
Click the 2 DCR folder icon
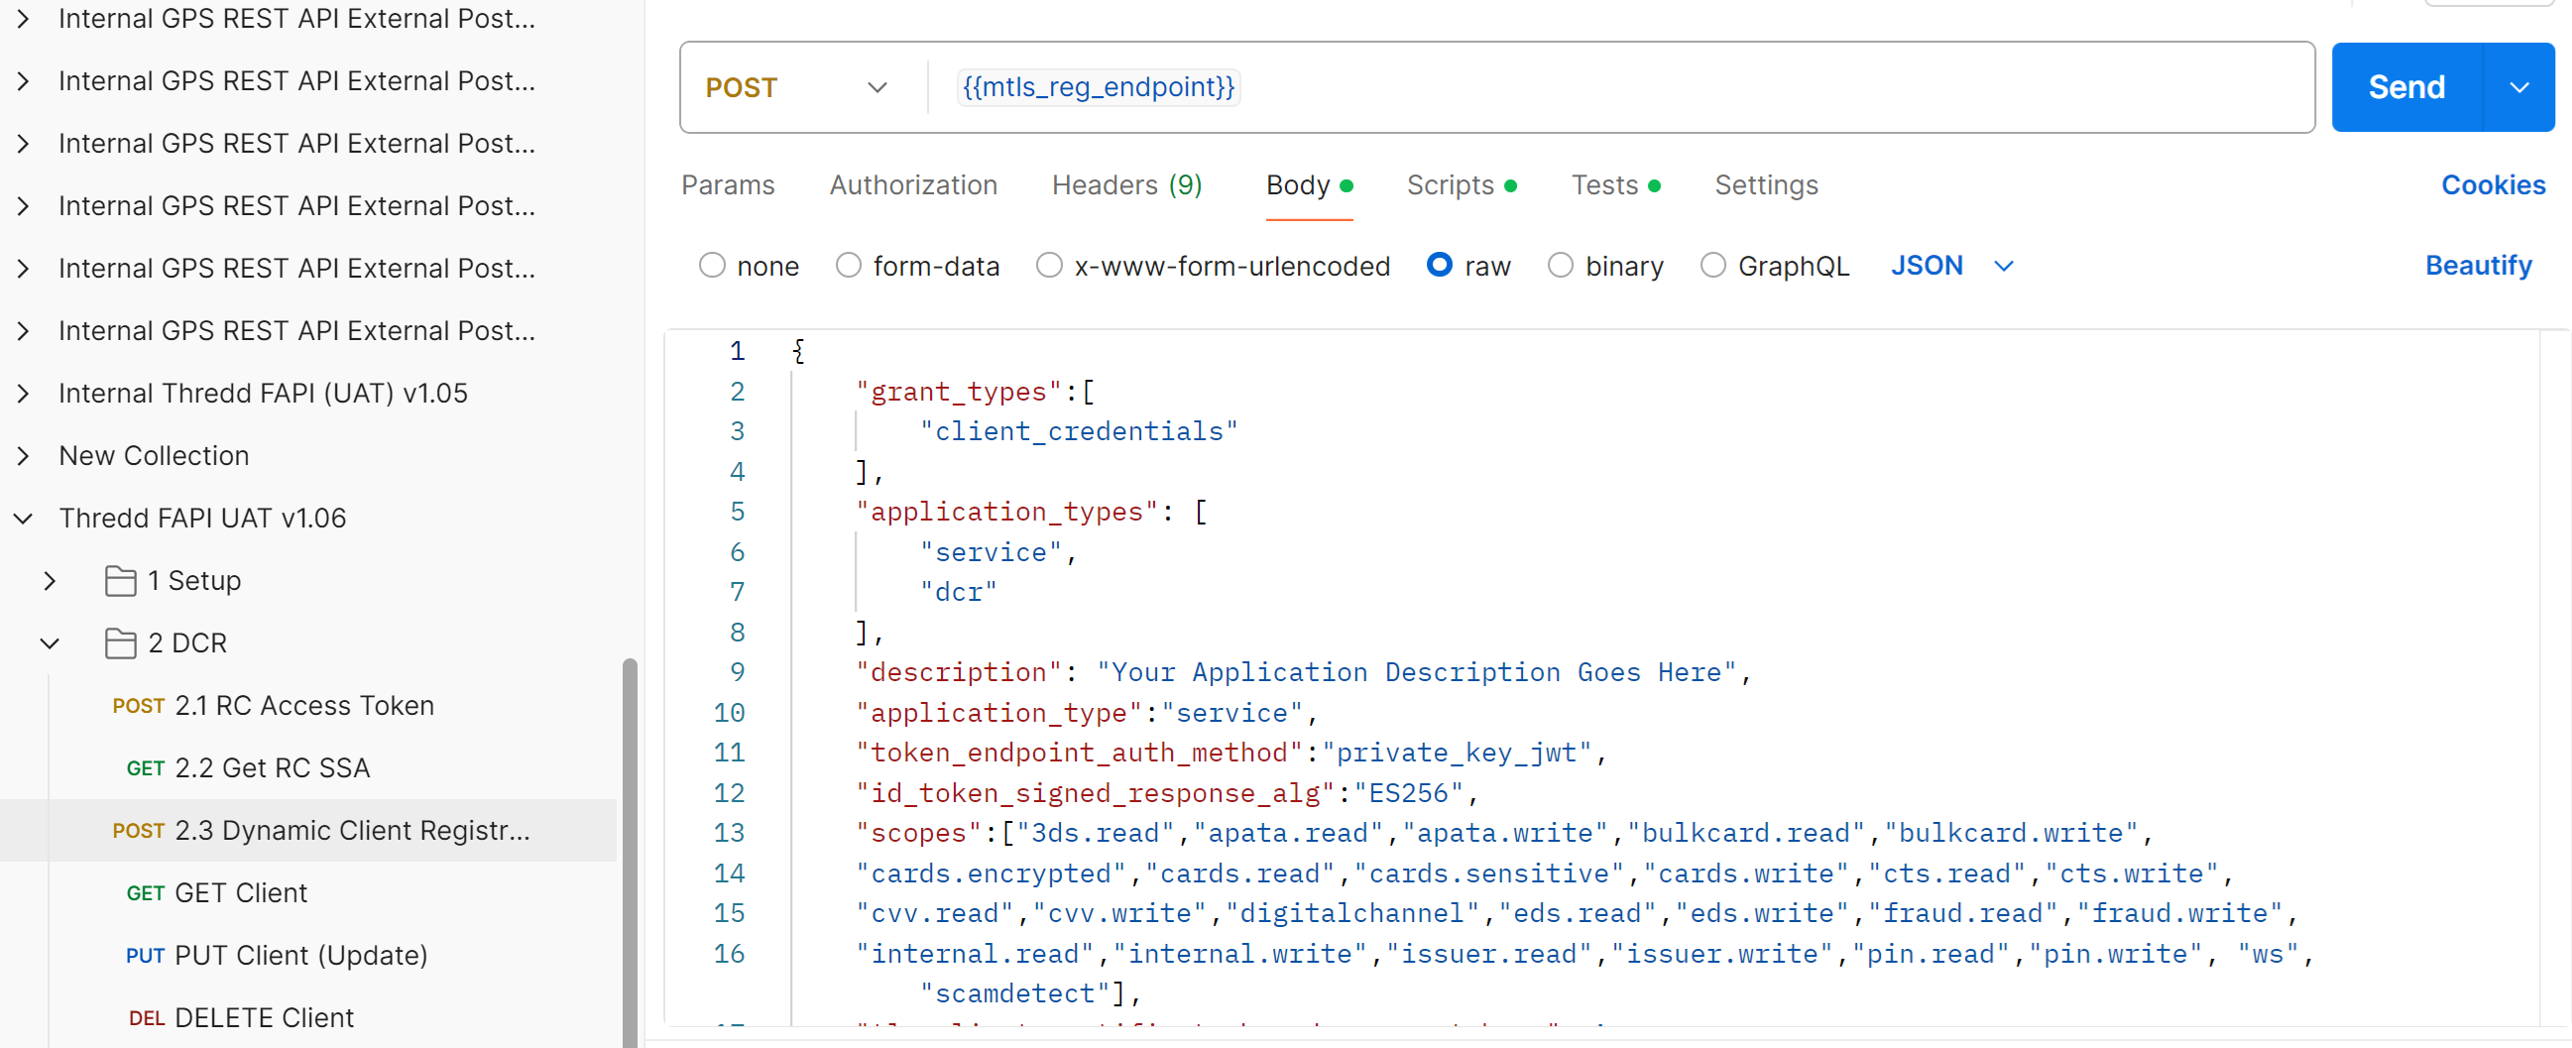[x=121, y=643]
